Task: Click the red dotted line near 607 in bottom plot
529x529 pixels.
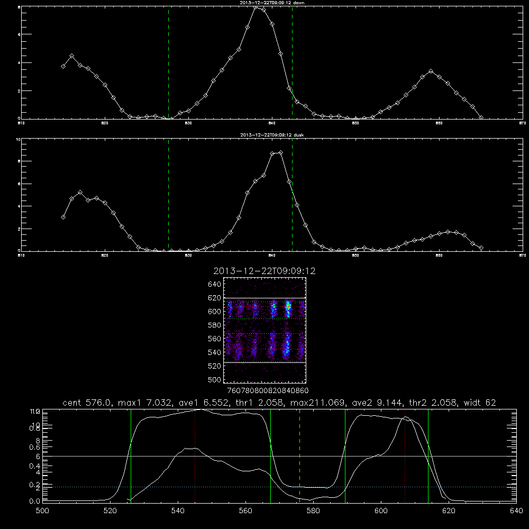Action: pyautogui.click(x=405, y=455)
